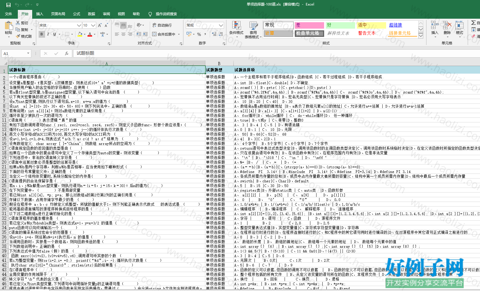Click the fx insert function icon

tap(67, 53)
